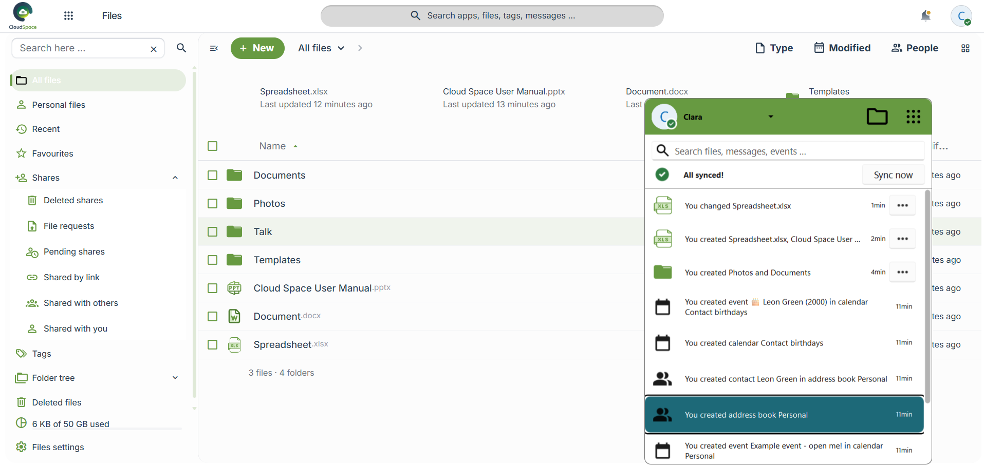Click the breadcrumb forward chevron

[360, 48]
